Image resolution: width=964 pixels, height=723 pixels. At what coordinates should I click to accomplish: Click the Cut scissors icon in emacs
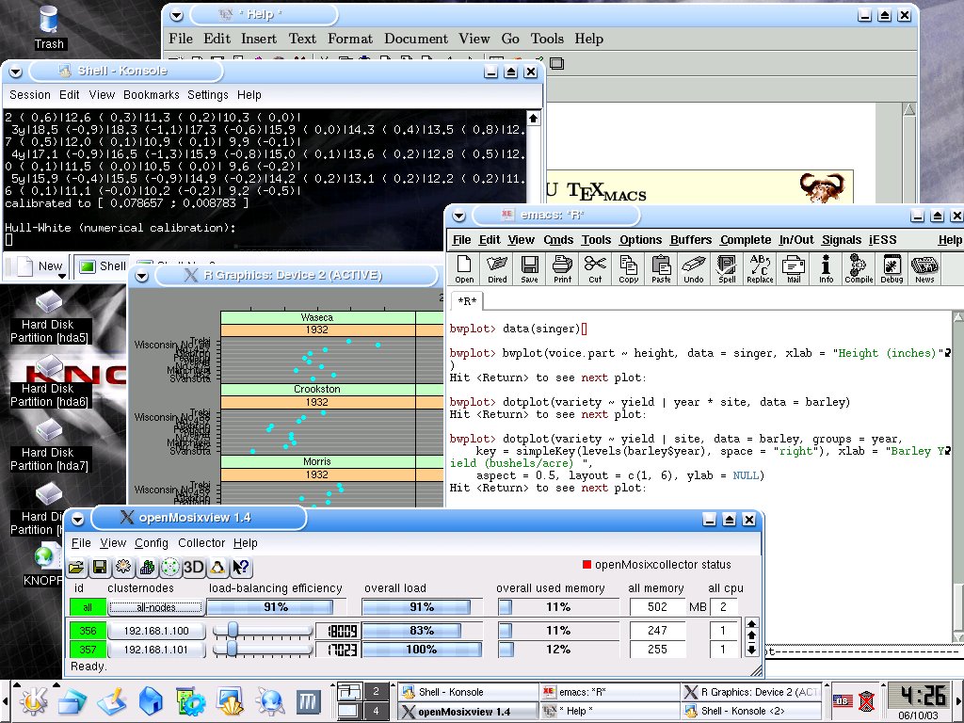(595, 268)
